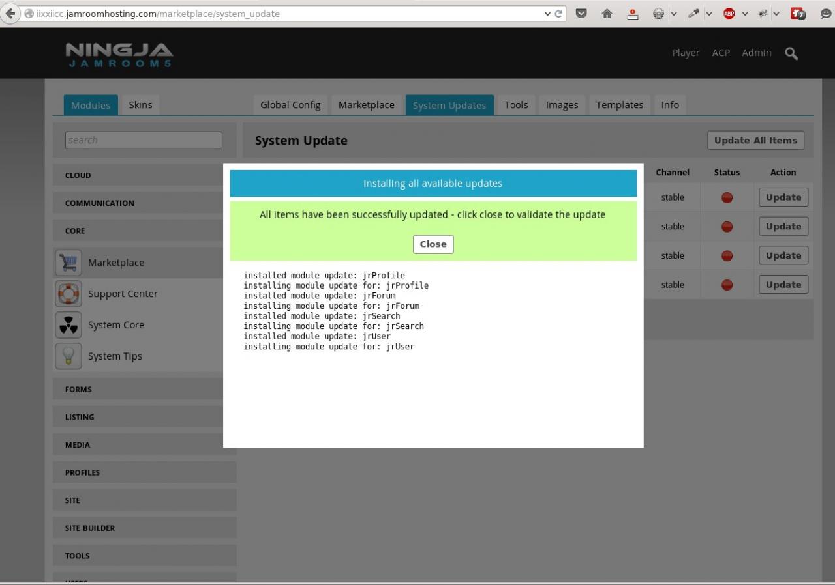The height and width of the screenshot is (585, 835).
Task: Switch to the Global Config tab
Action: (290, 105)
